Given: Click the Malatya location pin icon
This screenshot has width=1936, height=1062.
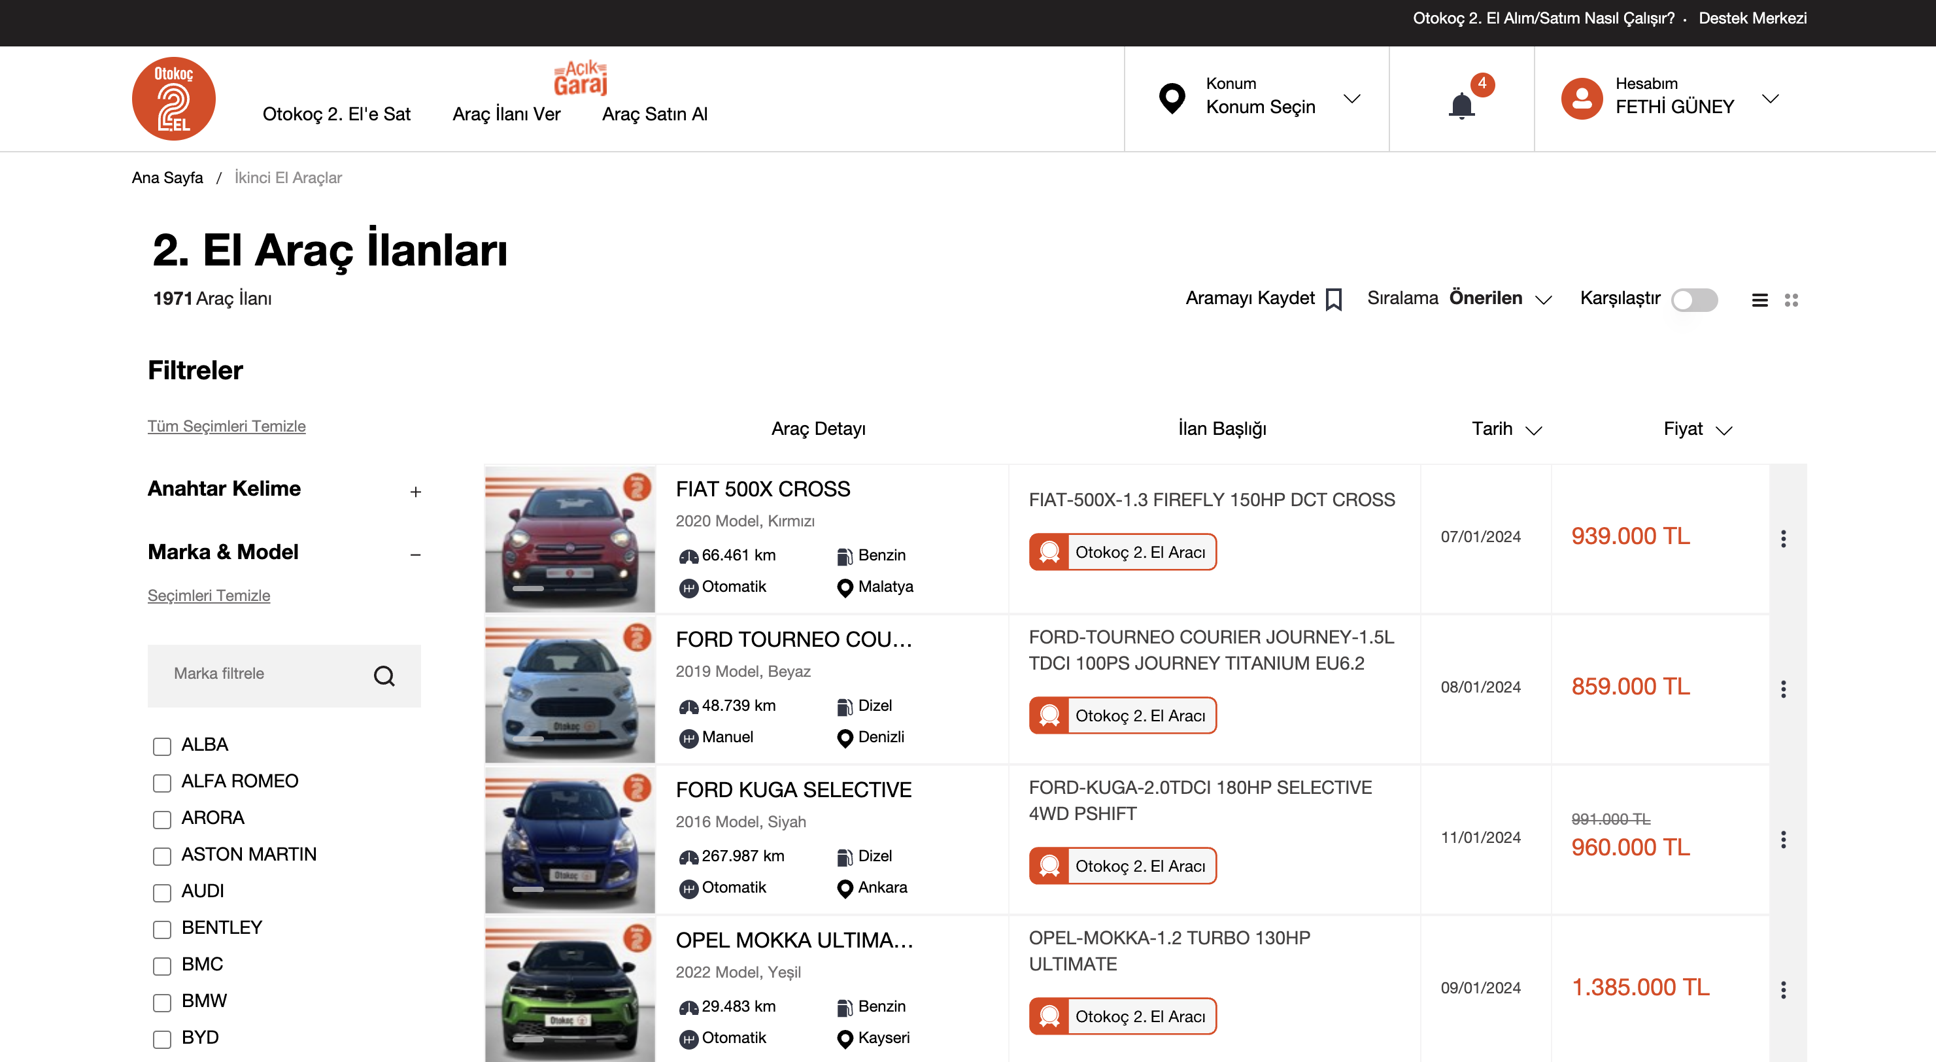Looking at the screenshot, I should (845, 588).
